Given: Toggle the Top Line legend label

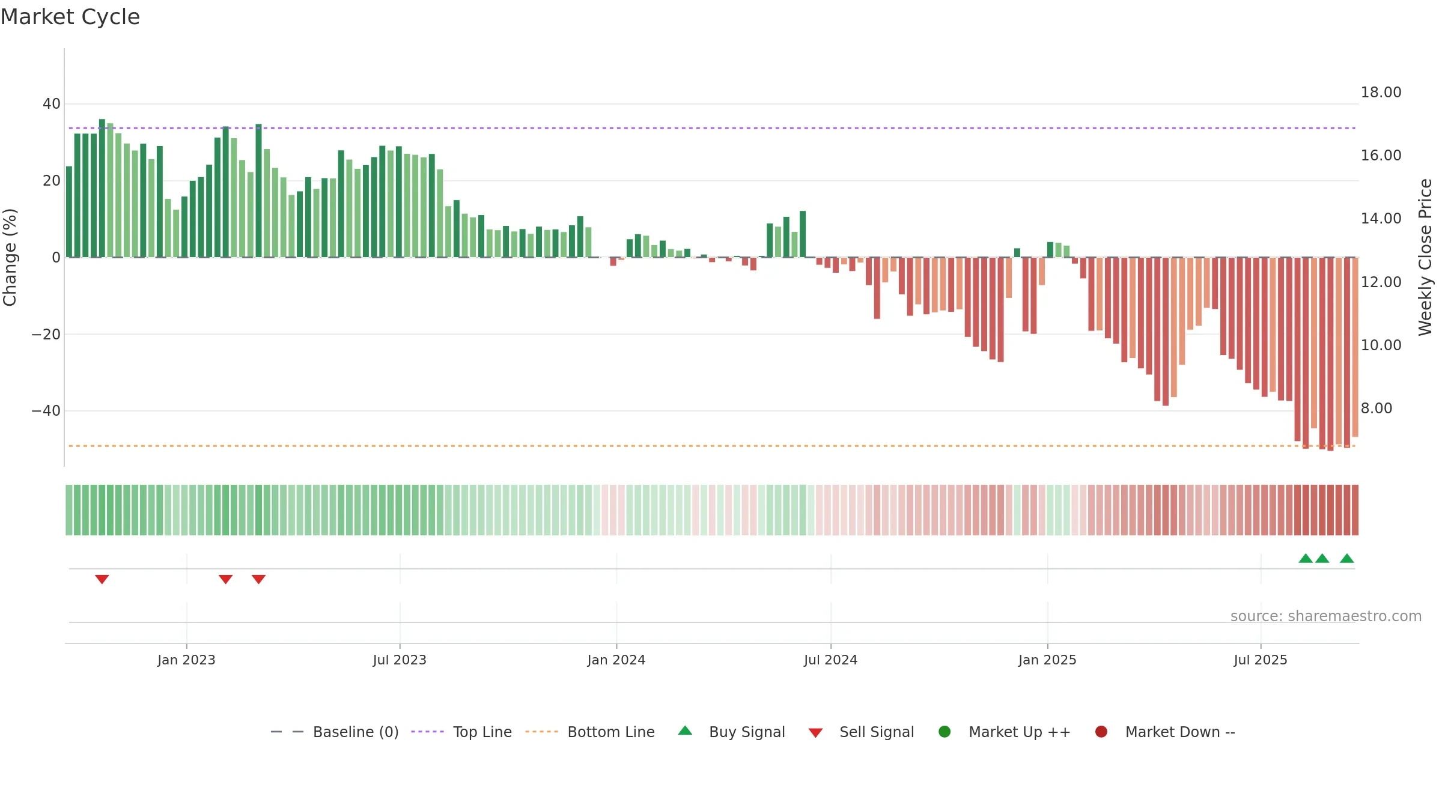Looking at the screenshot, I should 482,732.
